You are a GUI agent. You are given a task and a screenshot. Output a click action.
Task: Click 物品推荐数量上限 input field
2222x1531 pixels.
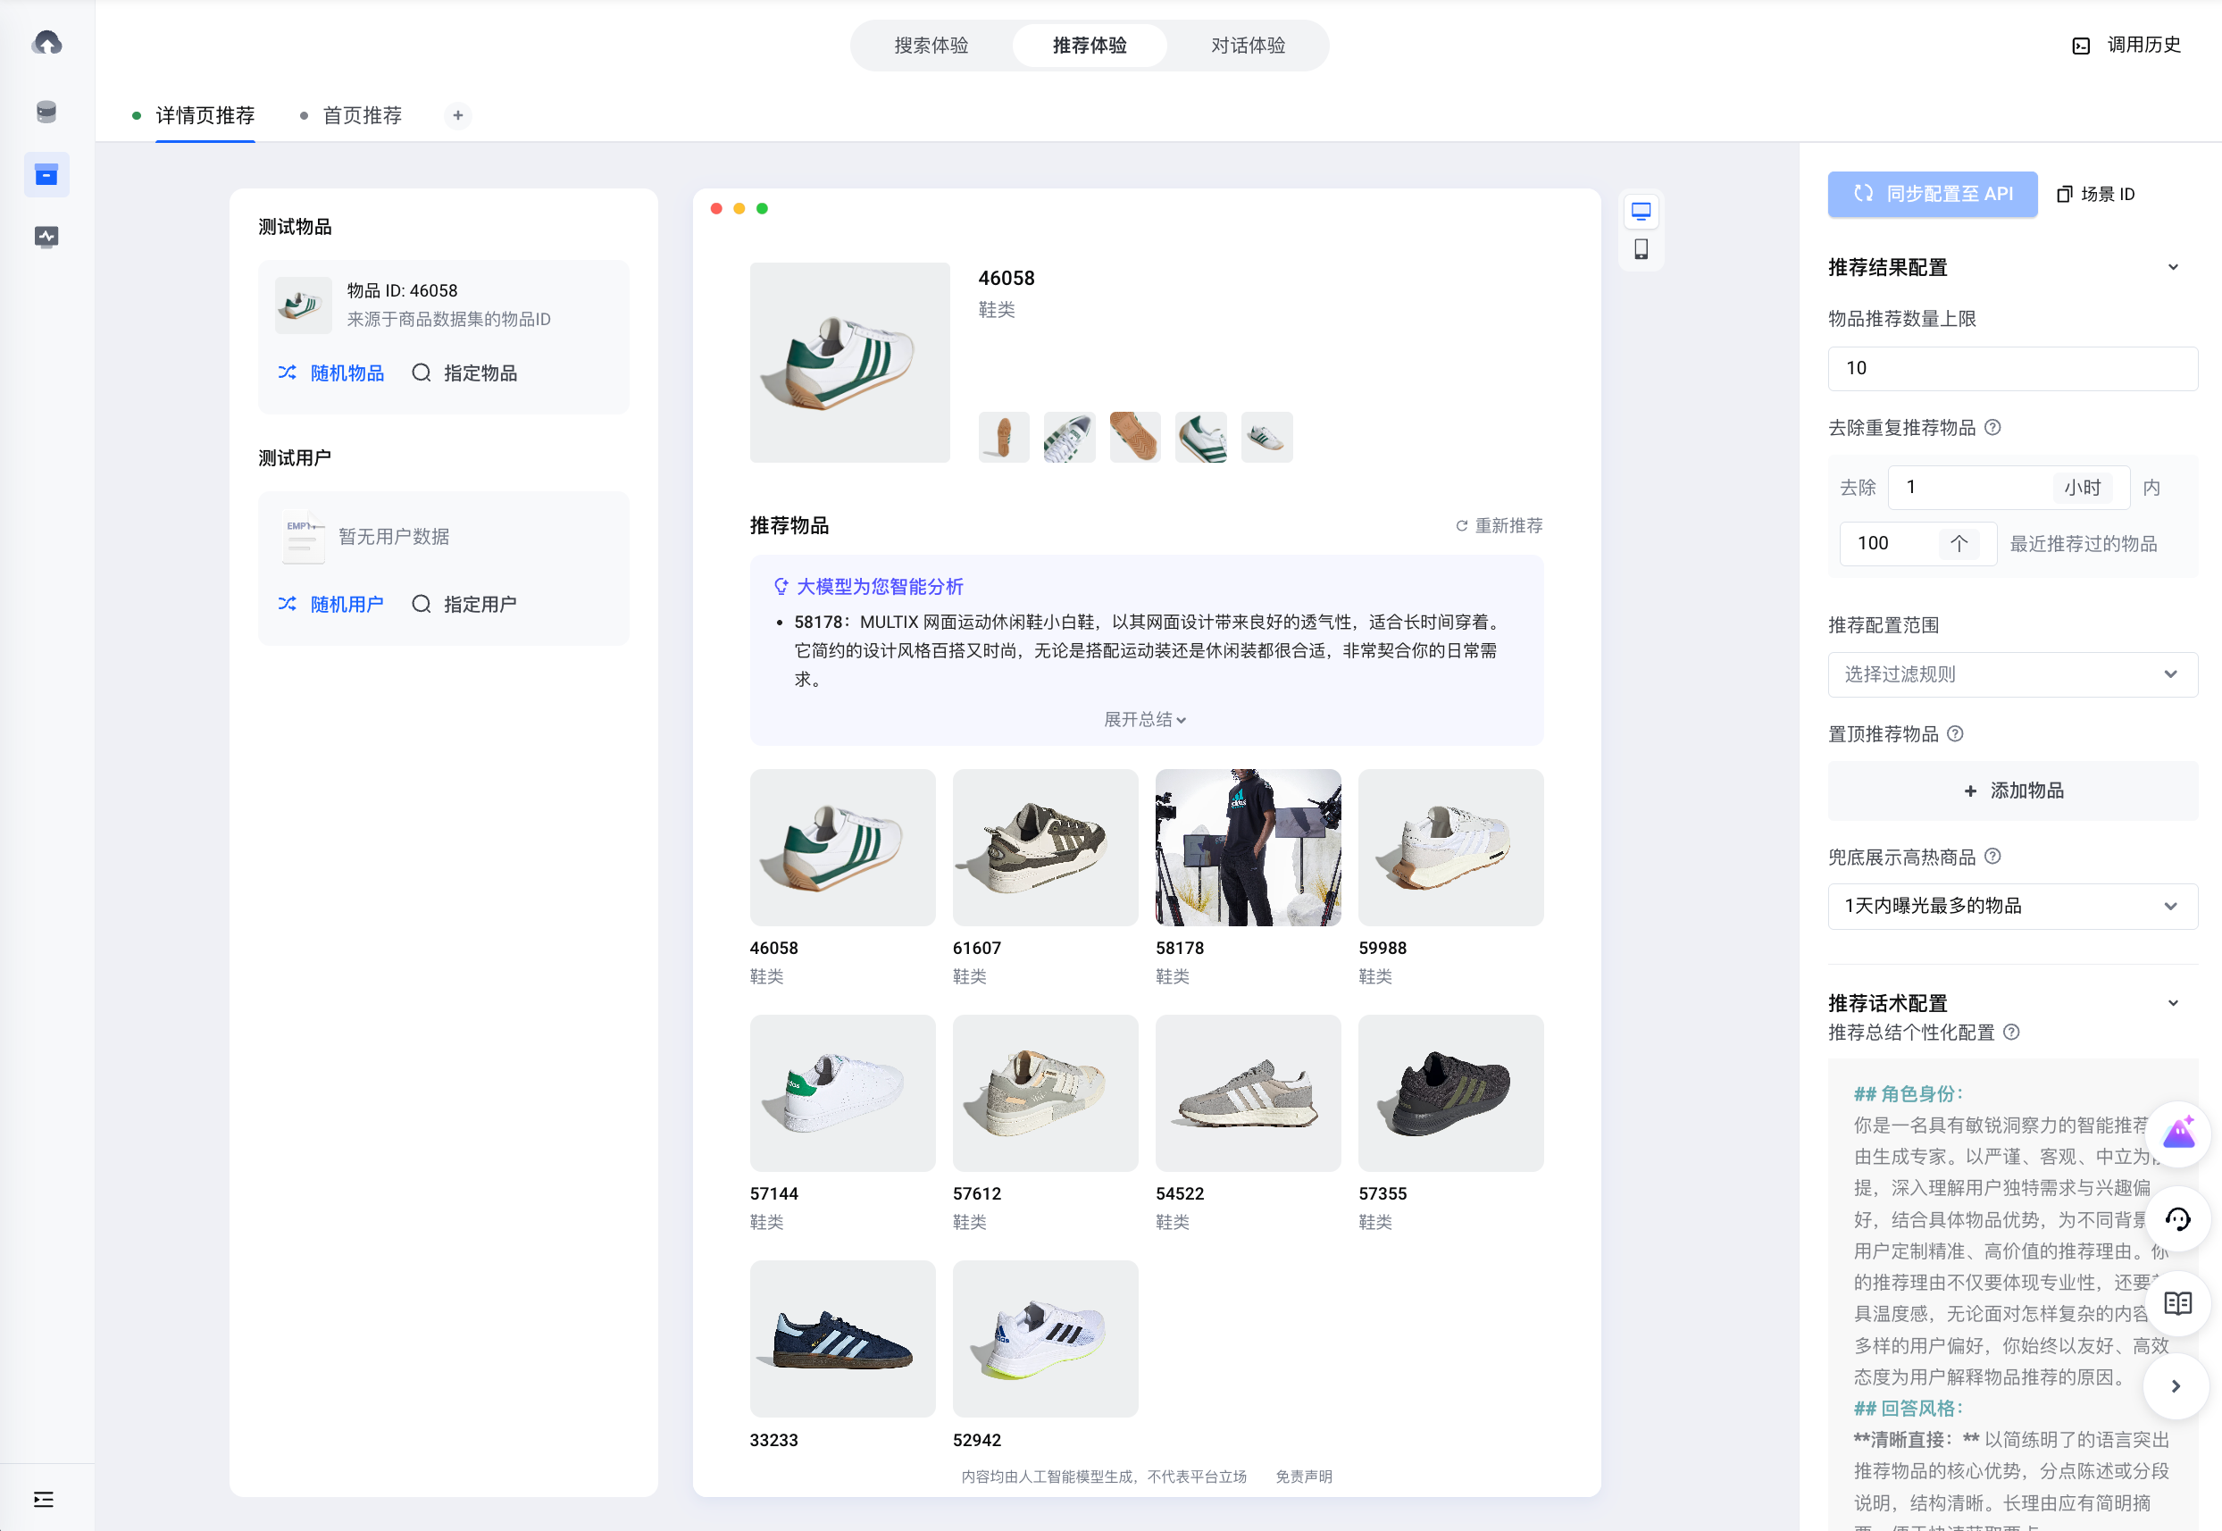(2012, 368)
